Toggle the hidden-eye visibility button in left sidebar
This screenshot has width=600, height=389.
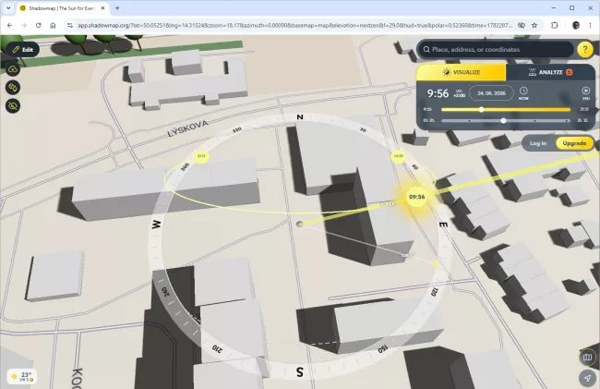click(13, 106)
